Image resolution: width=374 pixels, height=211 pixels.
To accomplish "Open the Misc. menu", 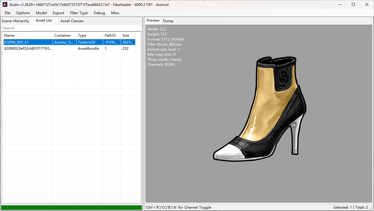I will point(116,13).
